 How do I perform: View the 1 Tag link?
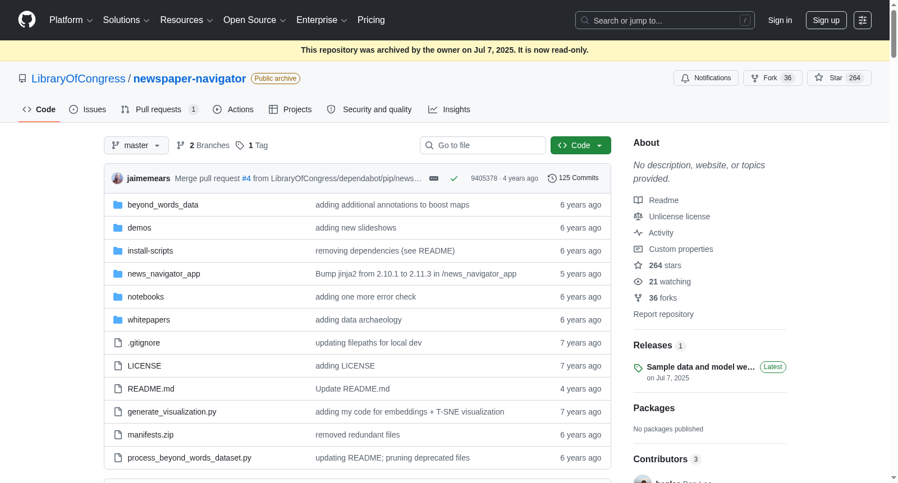click(252, 145)
